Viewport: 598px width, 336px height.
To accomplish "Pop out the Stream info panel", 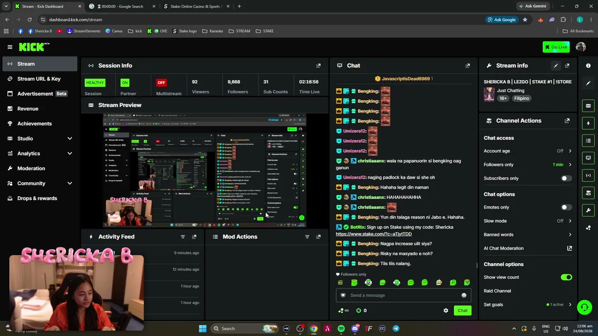I will pyautogui.click(x=567, y=66).
